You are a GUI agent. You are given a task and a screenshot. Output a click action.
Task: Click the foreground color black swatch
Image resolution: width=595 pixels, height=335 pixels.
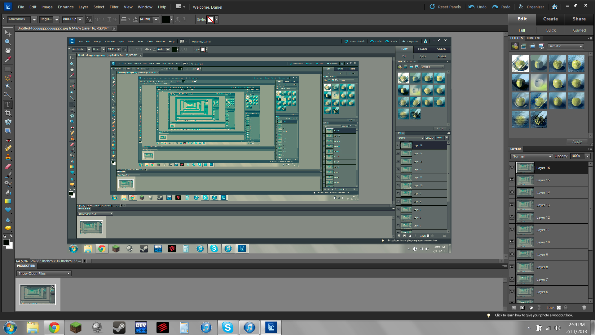point(6,243)
